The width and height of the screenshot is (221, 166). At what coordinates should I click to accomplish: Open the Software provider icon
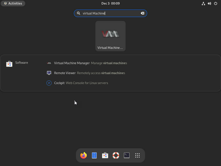point(9,64)
